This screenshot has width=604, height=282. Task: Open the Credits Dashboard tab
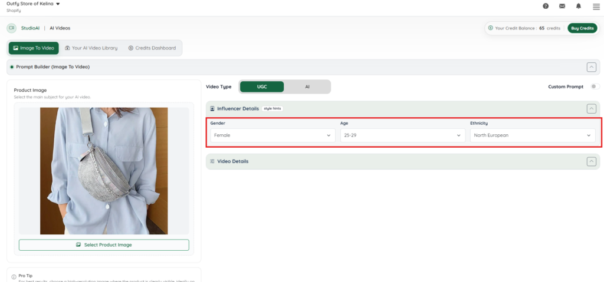pos(152,48)
